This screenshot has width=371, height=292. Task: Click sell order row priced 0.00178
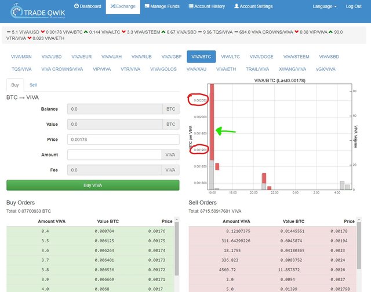click(272, 231)
